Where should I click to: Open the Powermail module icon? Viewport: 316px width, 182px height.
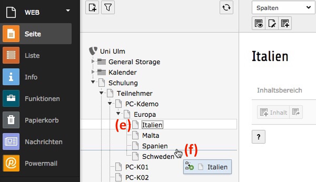coord(11,163)
